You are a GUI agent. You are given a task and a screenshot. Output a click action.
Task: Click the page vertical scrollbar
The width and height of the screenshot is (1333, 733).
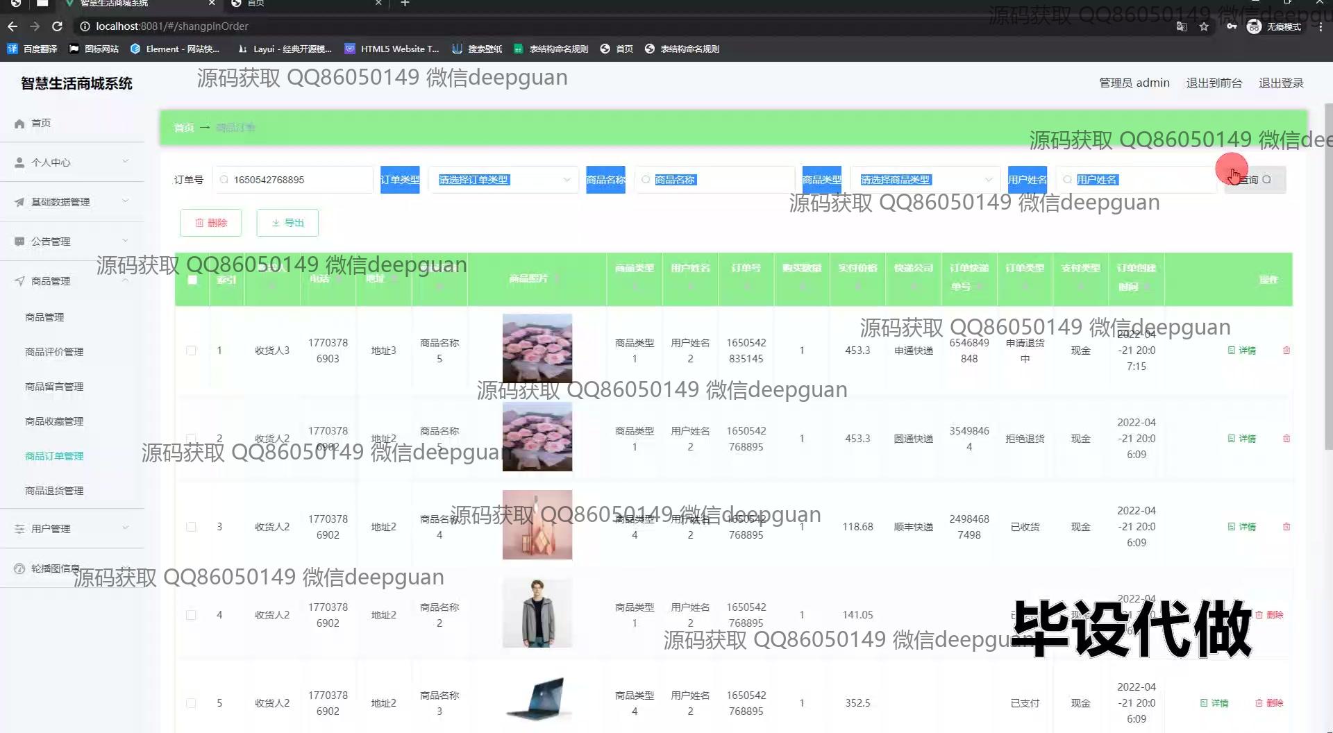click(1328, 278)
